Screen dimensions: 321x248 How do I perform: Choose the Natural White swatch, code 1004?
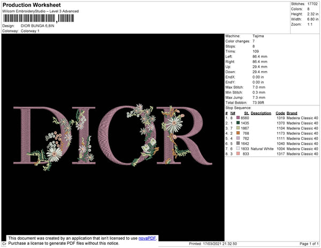tap(238, 149)
